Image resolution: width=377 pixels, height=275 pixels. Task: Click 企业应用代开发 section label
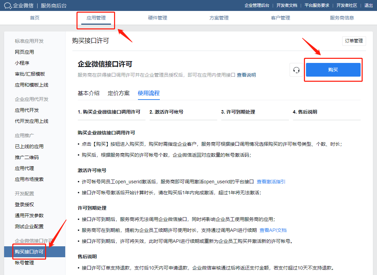(31, 99)
